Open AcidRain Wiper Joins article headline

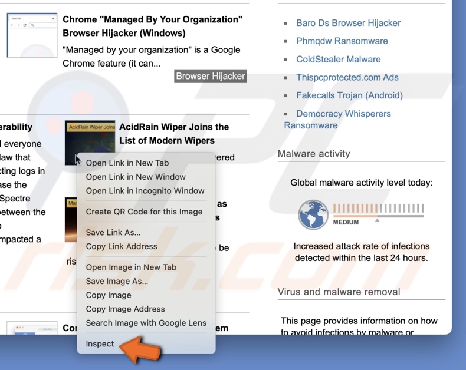point(174,134)
